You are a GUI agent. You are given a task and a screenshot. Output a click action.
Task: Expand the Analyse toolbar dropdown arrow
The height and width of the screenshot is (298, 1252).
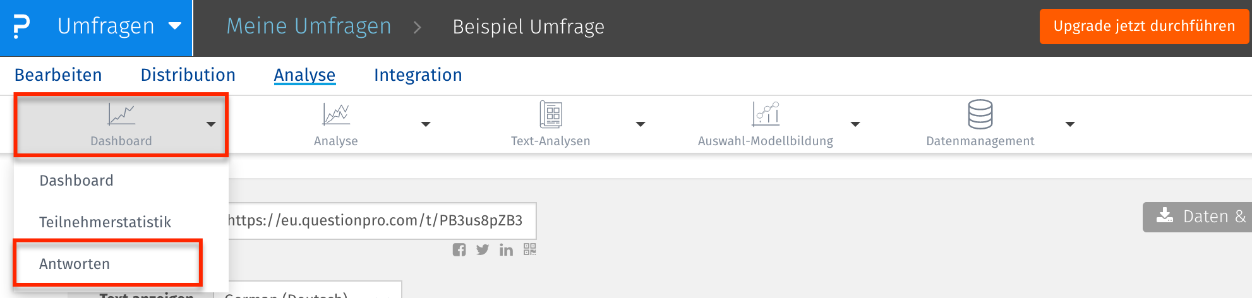tap(426, 124)
